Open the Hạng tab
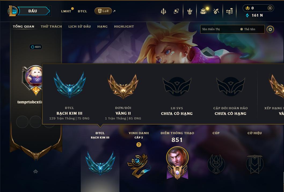The height and width of the screenshot is (192, 284). pyautogui.click(x=102, y=26)
